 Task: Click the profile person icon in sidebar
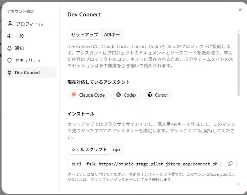coord(10,24)
